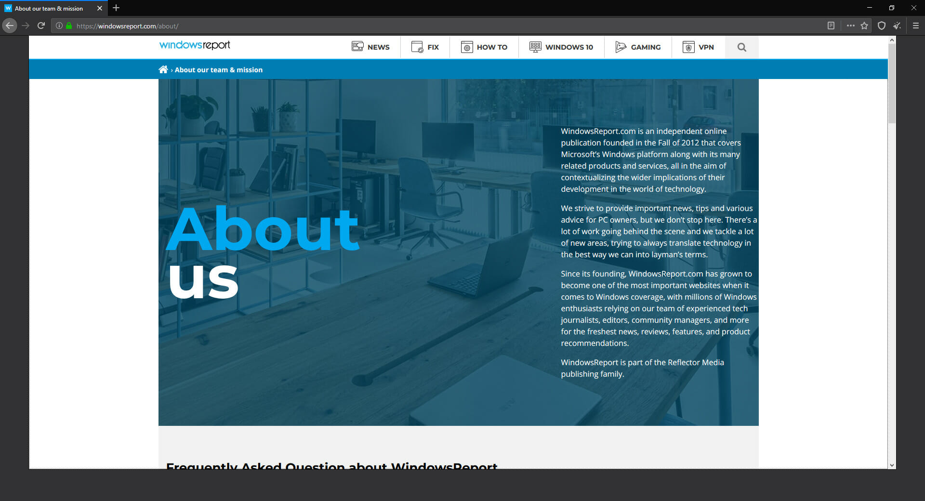Image resolution: width=925 pixels, height=501 pixels.
Task: Click the home icon in breadcrumb
Action: pyautogui.click(x=163, y=69)
